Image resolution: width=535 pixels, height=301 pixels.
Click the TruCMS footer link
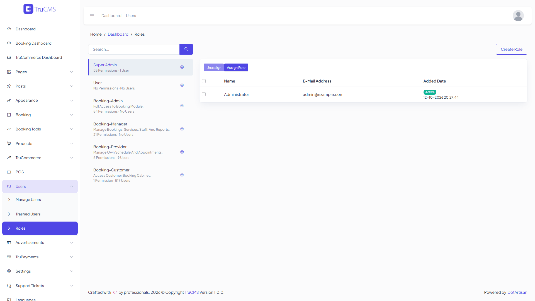pos(192,292)
